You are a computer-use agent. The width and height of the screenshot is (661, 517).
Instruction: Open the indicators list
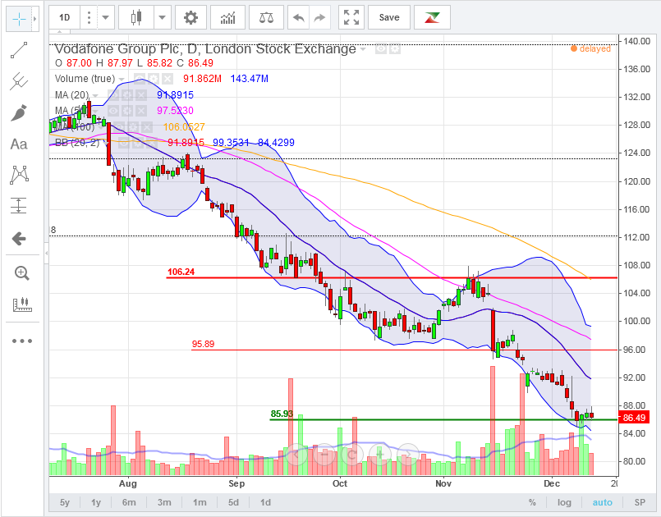tap(227, 18)
